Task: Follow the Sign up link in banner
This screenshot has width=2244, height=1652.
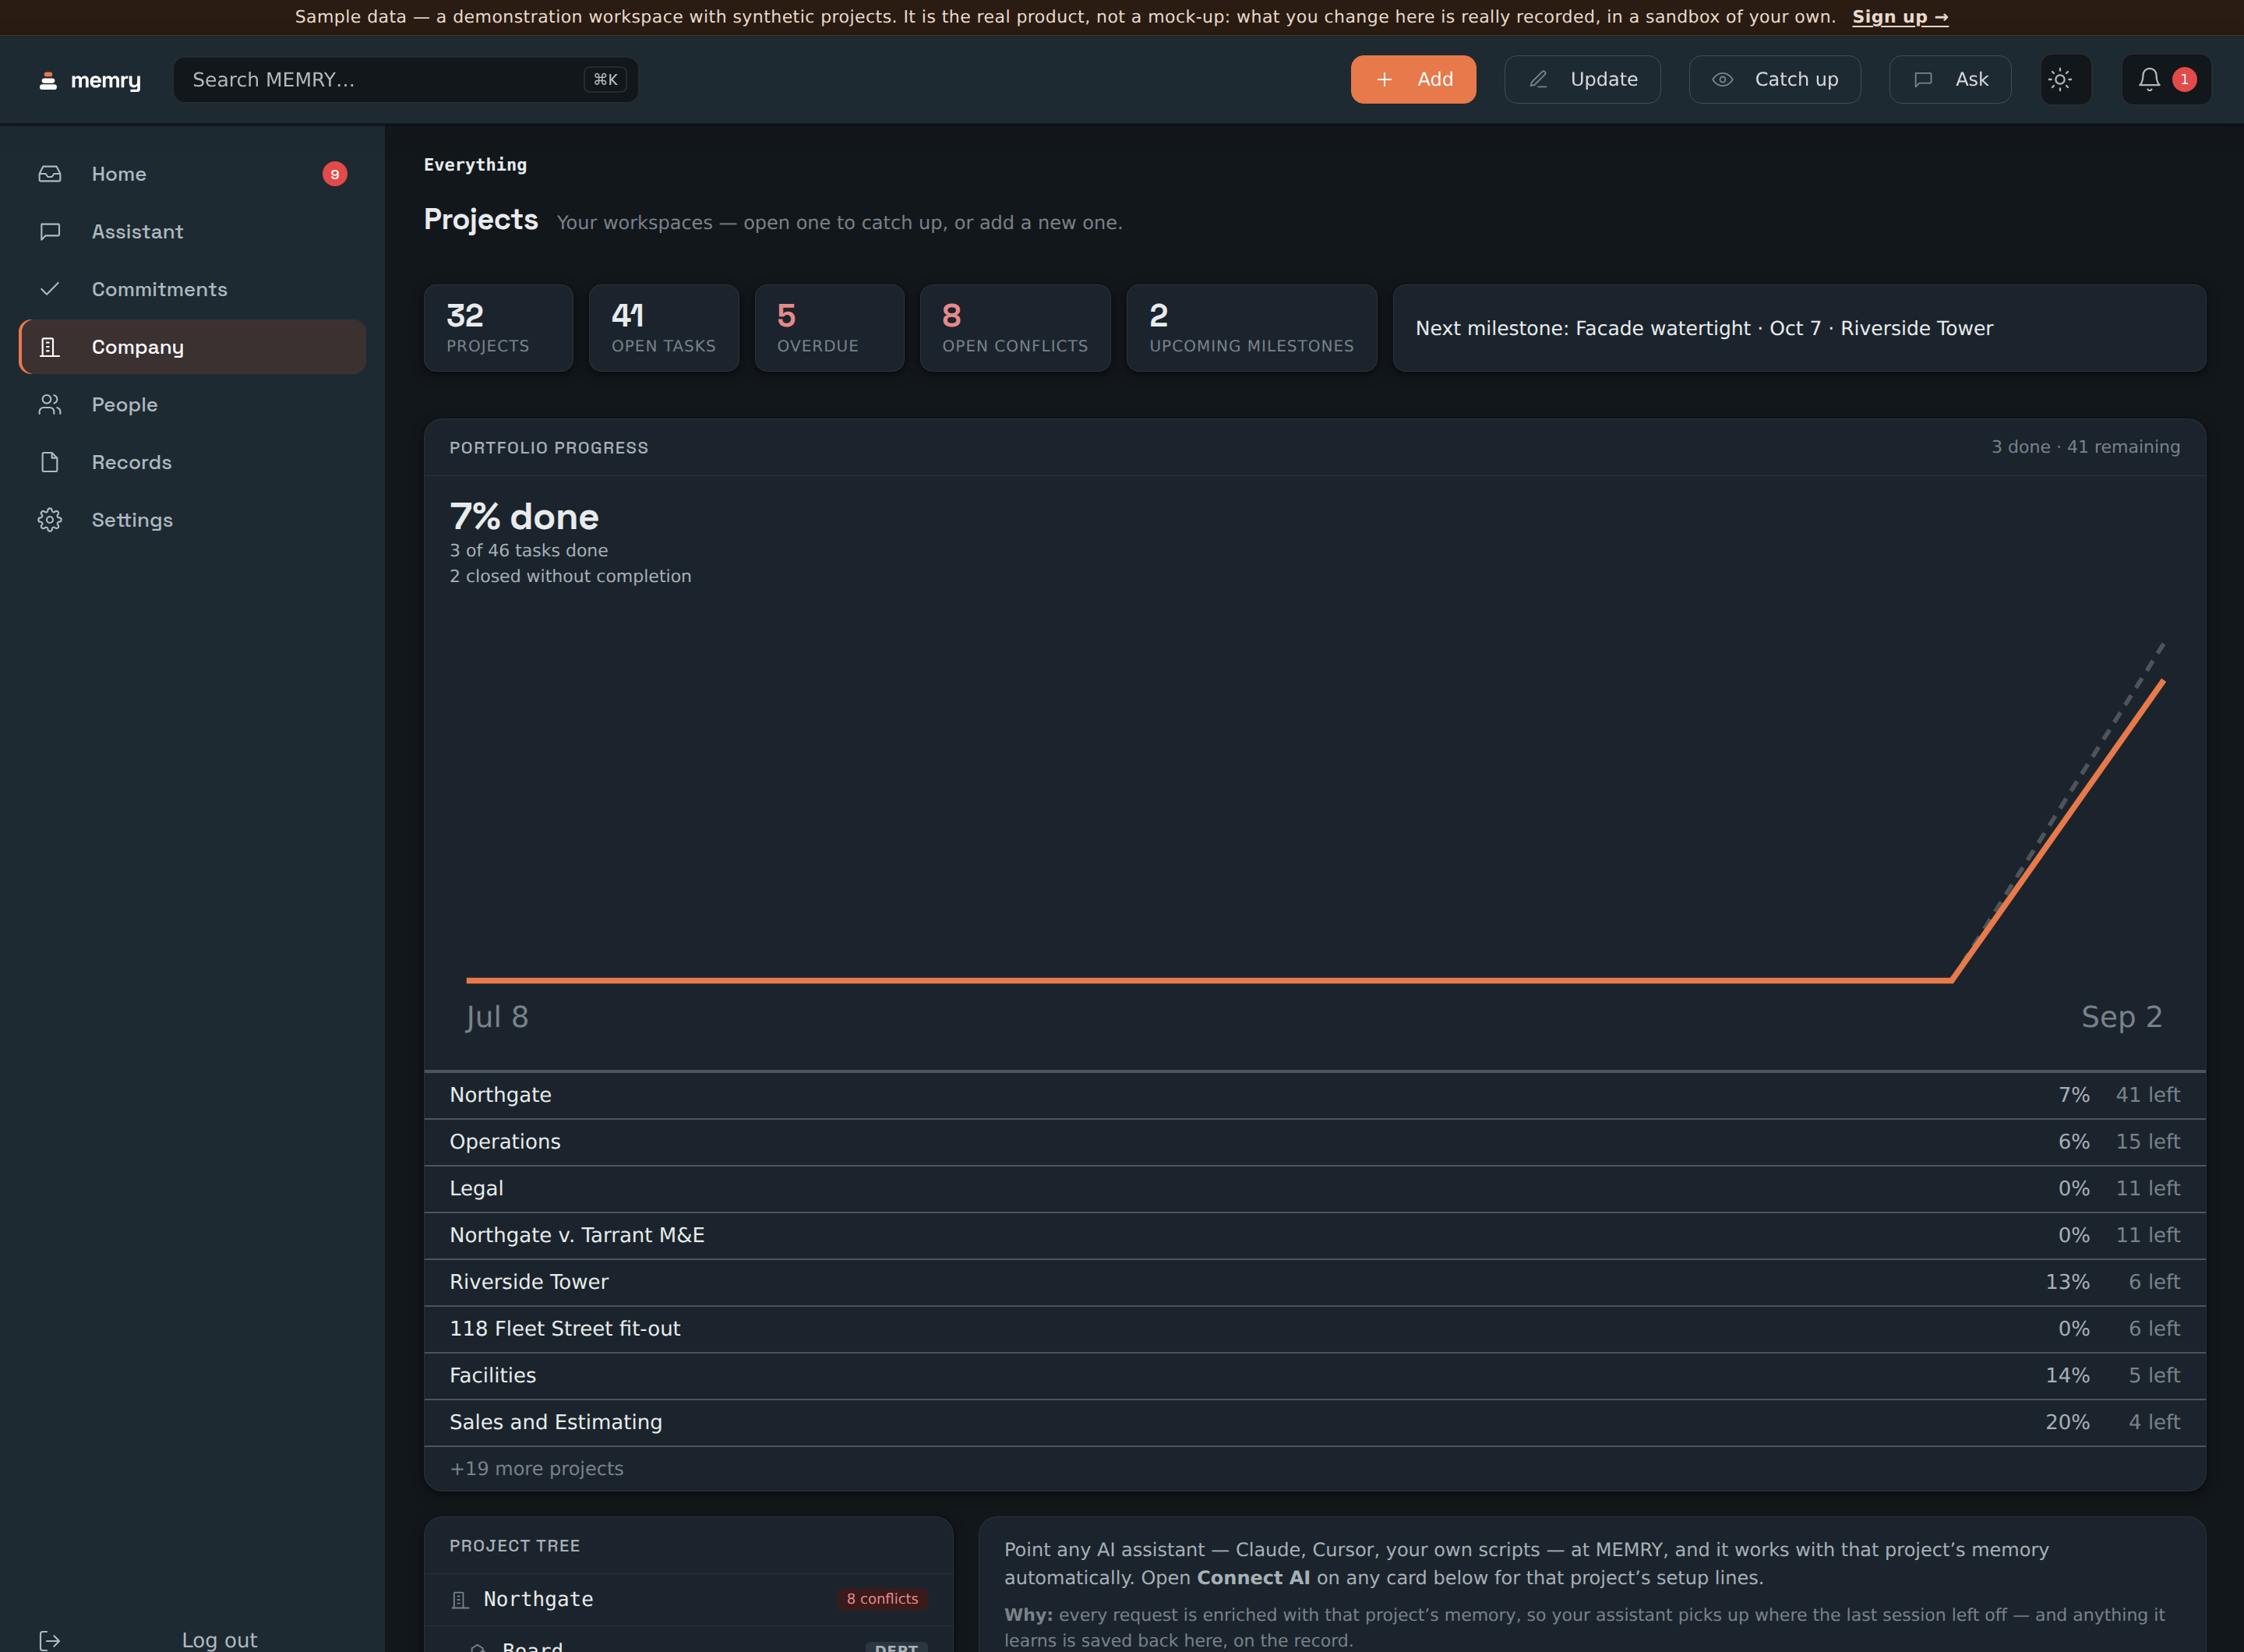Action: click(1900, 17)
